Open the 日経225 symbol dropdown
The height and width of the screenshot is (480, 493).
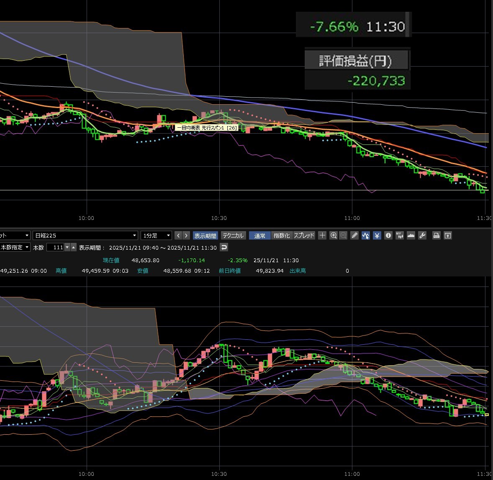pos(85,235)
